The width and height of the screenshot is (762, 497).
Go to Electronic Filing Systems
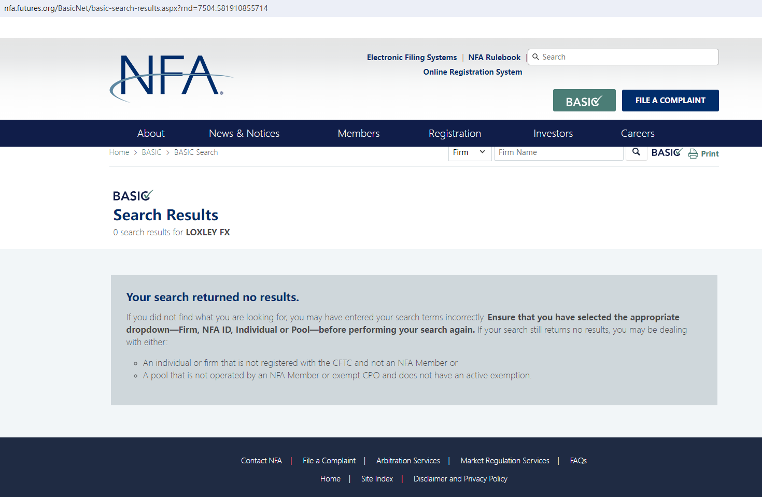click(x=412, y=58)
